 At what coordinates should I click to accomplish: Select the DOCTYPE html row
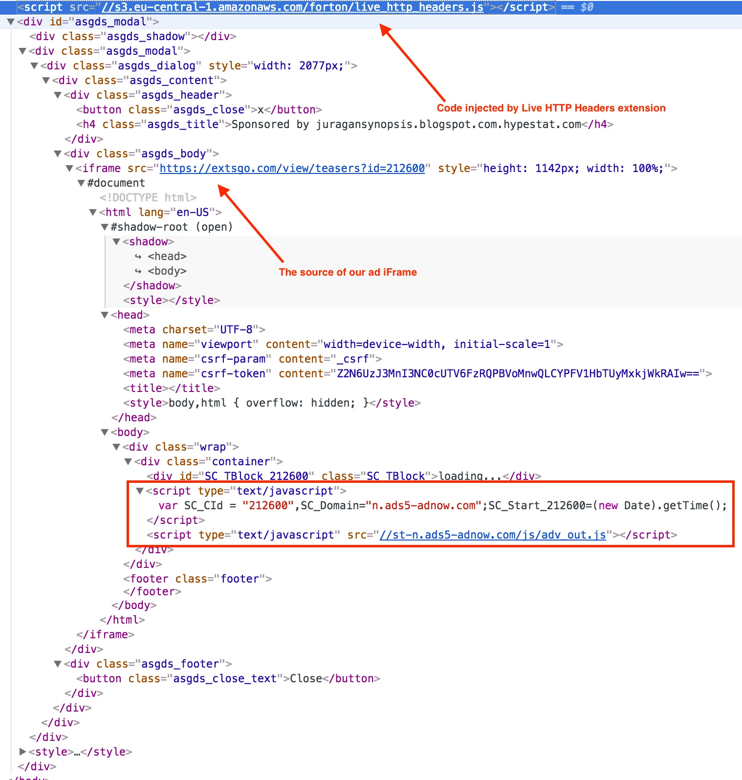pos(148,198)
